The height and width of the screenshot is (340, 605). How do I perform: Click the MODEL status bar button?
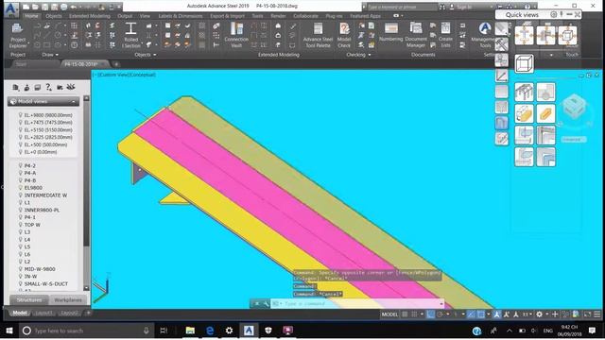pos(389,314)
